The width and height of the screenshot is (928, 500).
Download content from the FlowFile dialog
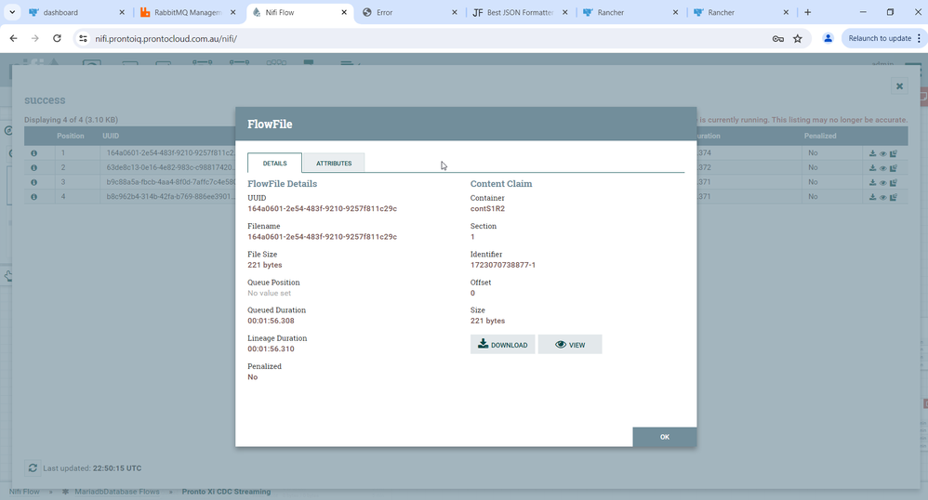tap(502, 345)
